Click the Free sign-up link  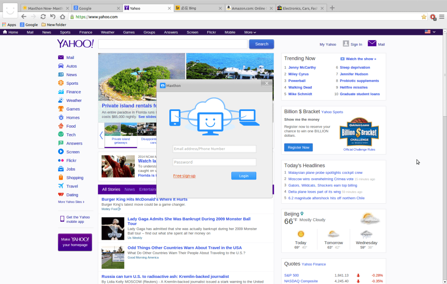pos(184,176)
